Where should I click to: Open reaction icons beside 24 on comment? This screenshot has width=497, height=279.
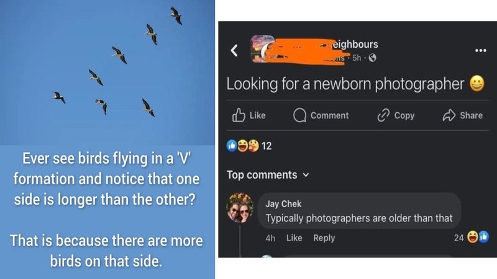[x=478, y=237]
